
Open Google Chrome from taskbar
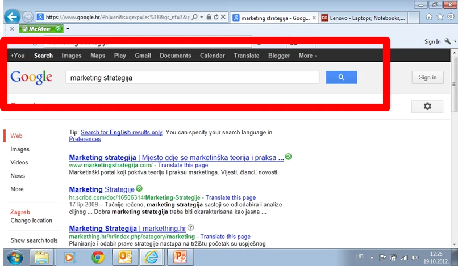[98, 257]
